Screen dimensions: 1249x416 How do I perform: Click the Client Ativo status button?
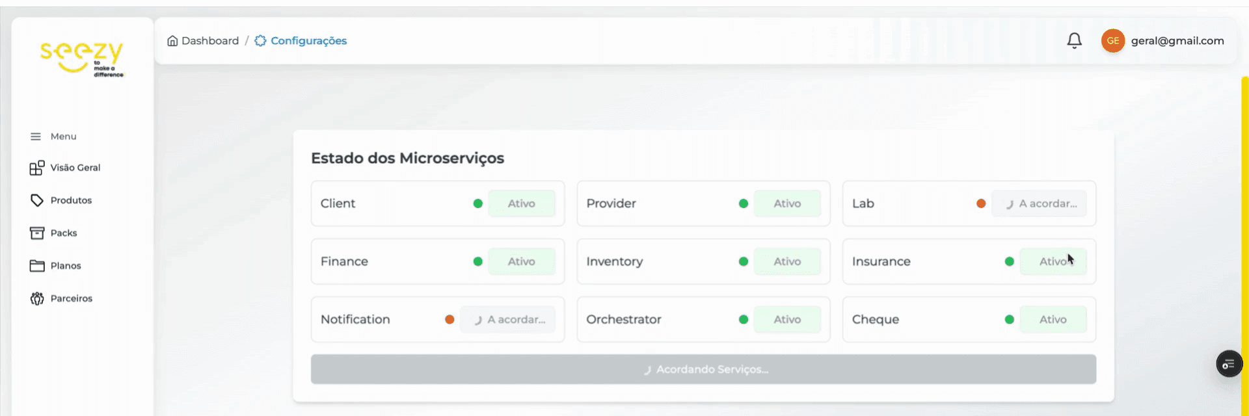[522, 203]
